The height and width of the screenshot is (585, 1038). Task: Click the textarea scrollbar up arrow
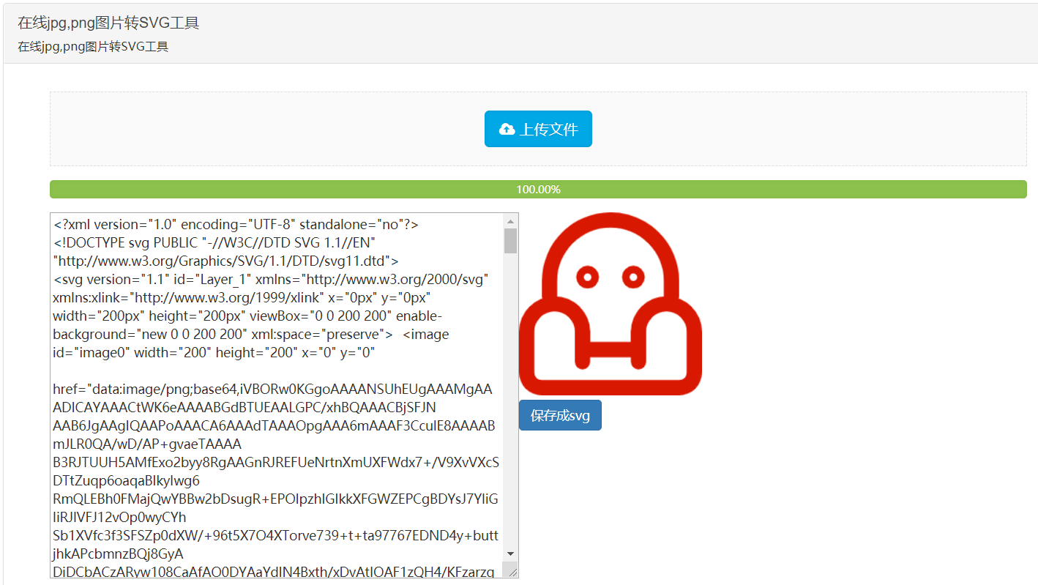pyautogui.click(x=510, y=220)
